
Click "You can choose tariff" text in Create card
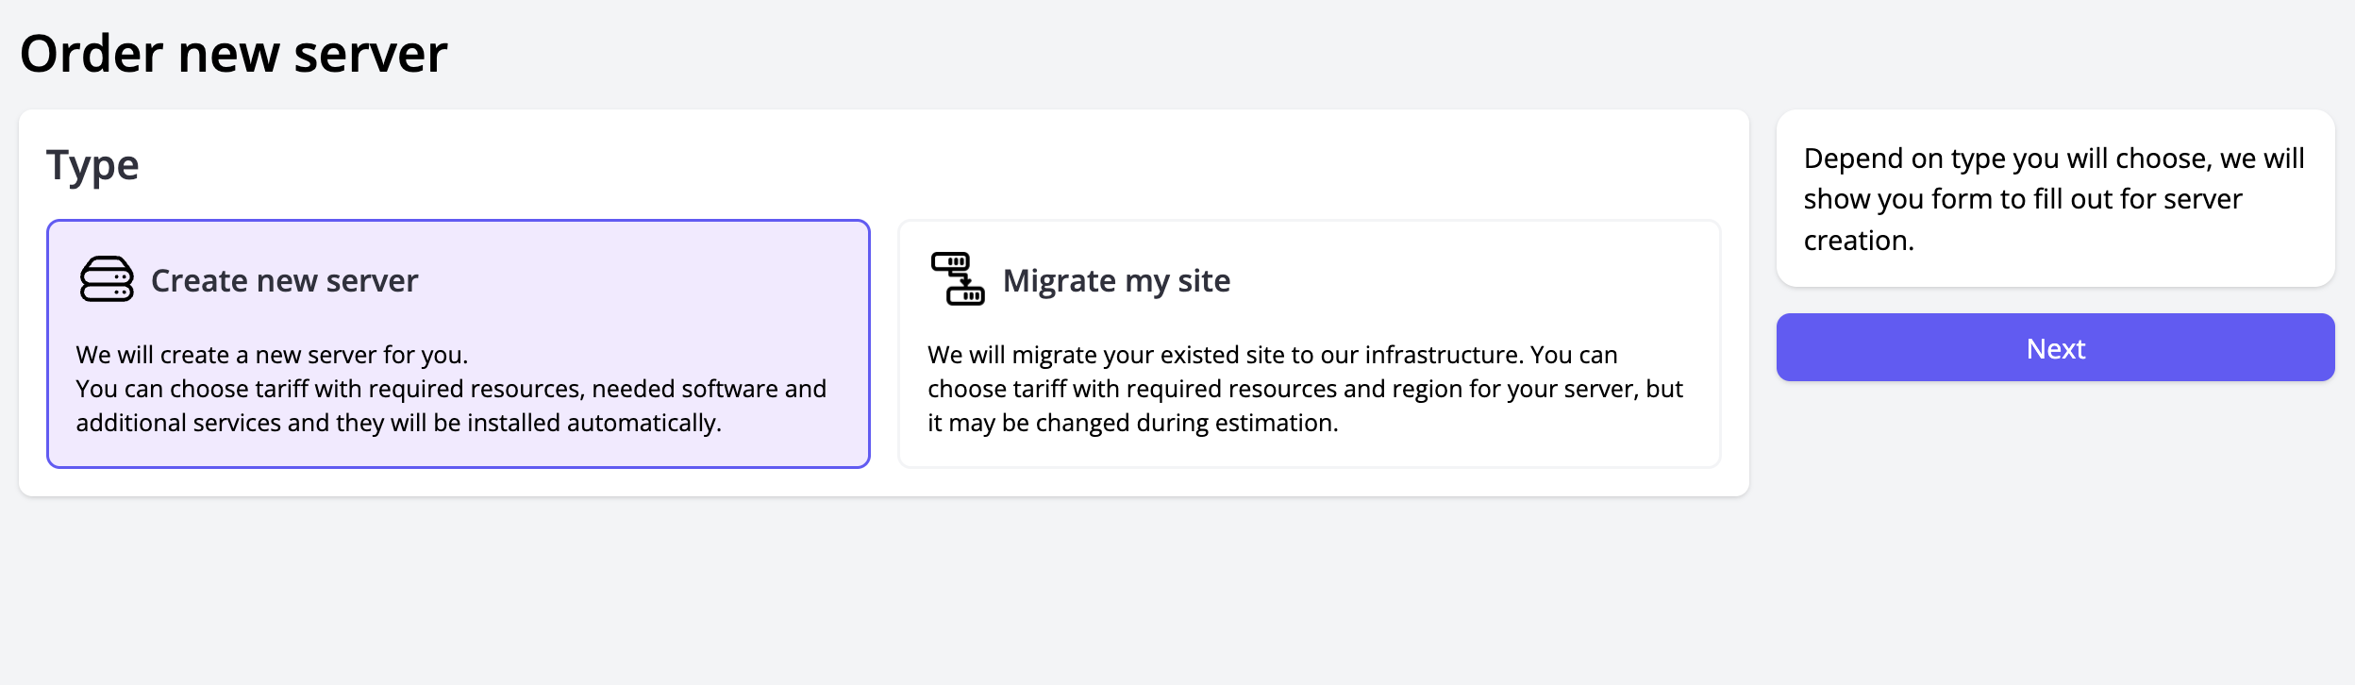pos(451,389)
